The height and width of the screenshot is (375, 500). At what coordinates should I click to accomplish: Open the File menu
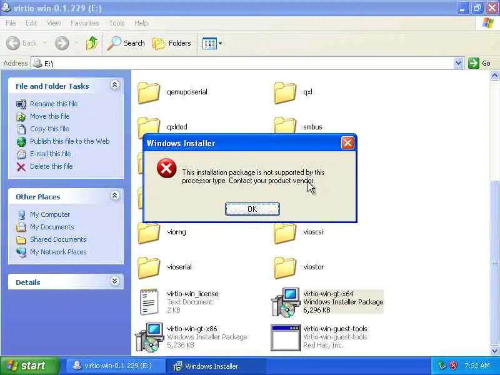tap(11, 23)
